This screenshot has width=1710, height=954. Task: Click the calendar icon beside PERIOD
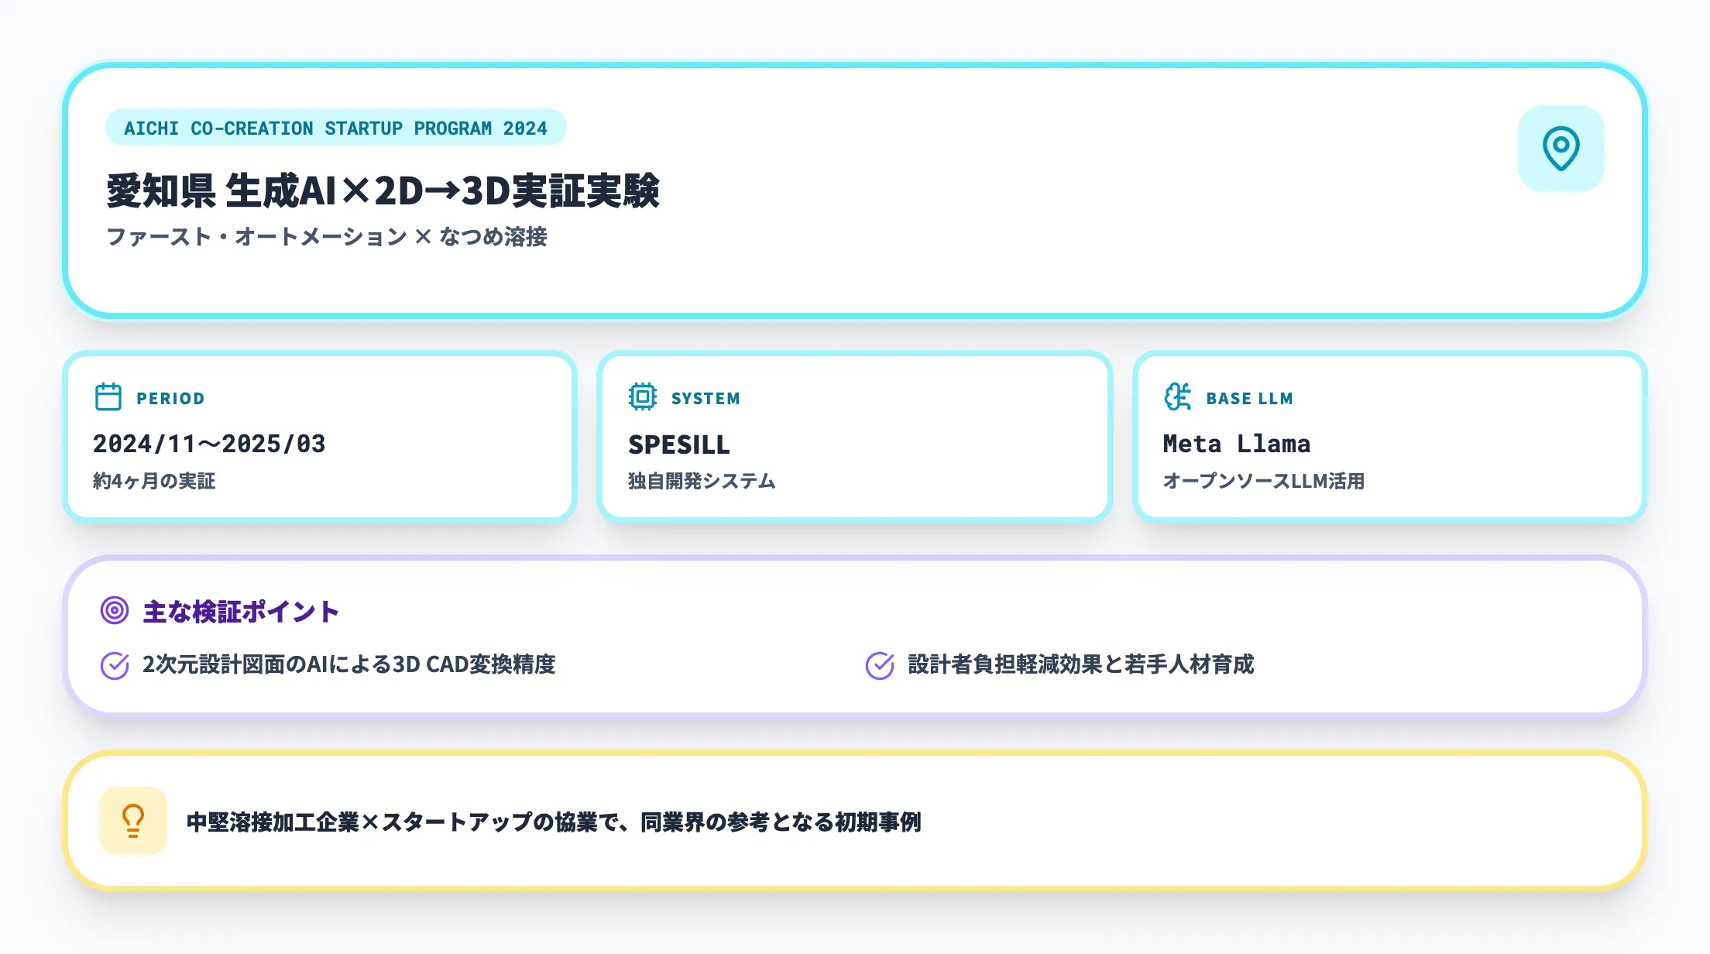(108, 397)
